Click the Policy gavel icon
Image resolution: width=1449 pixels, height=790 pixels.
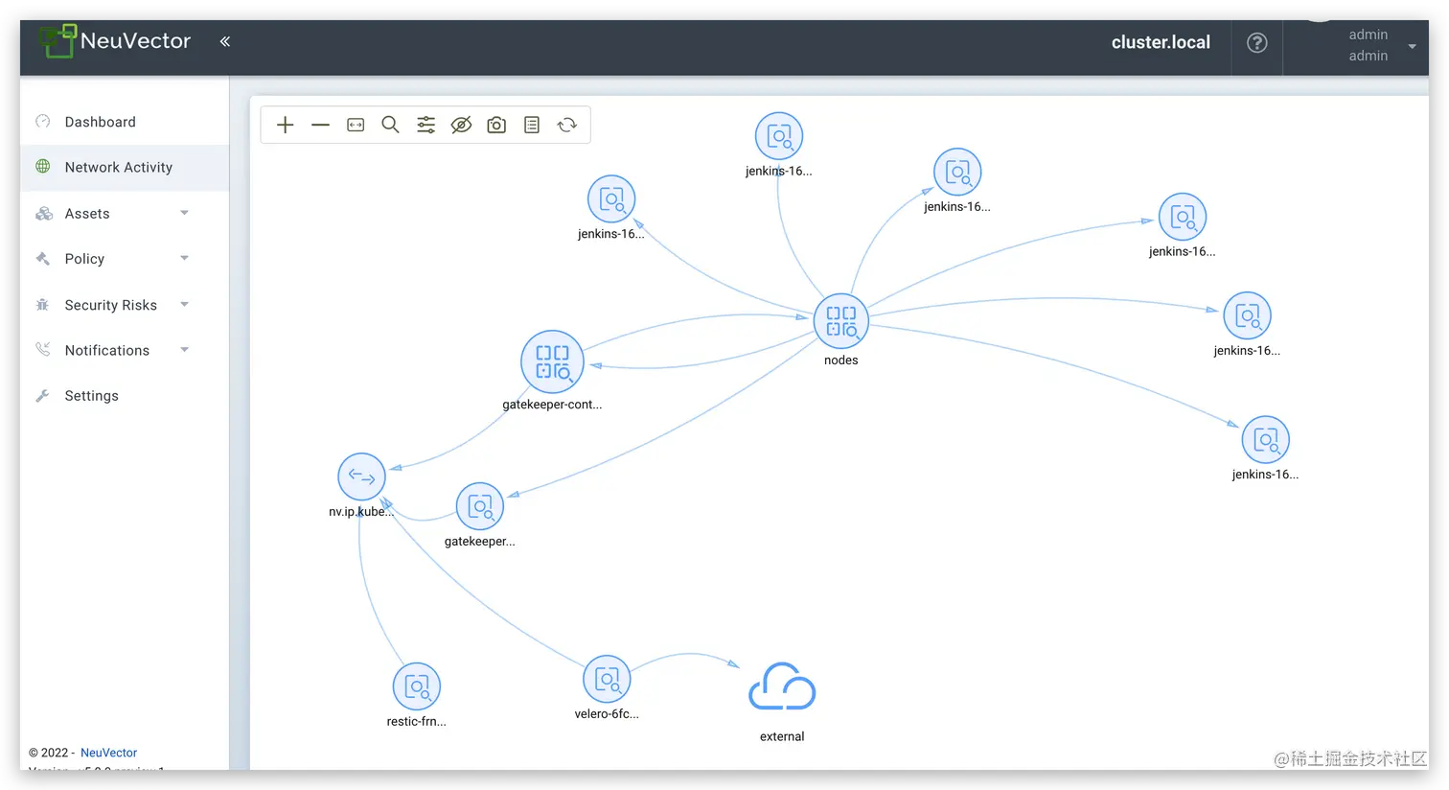click(x=42, y=258)
